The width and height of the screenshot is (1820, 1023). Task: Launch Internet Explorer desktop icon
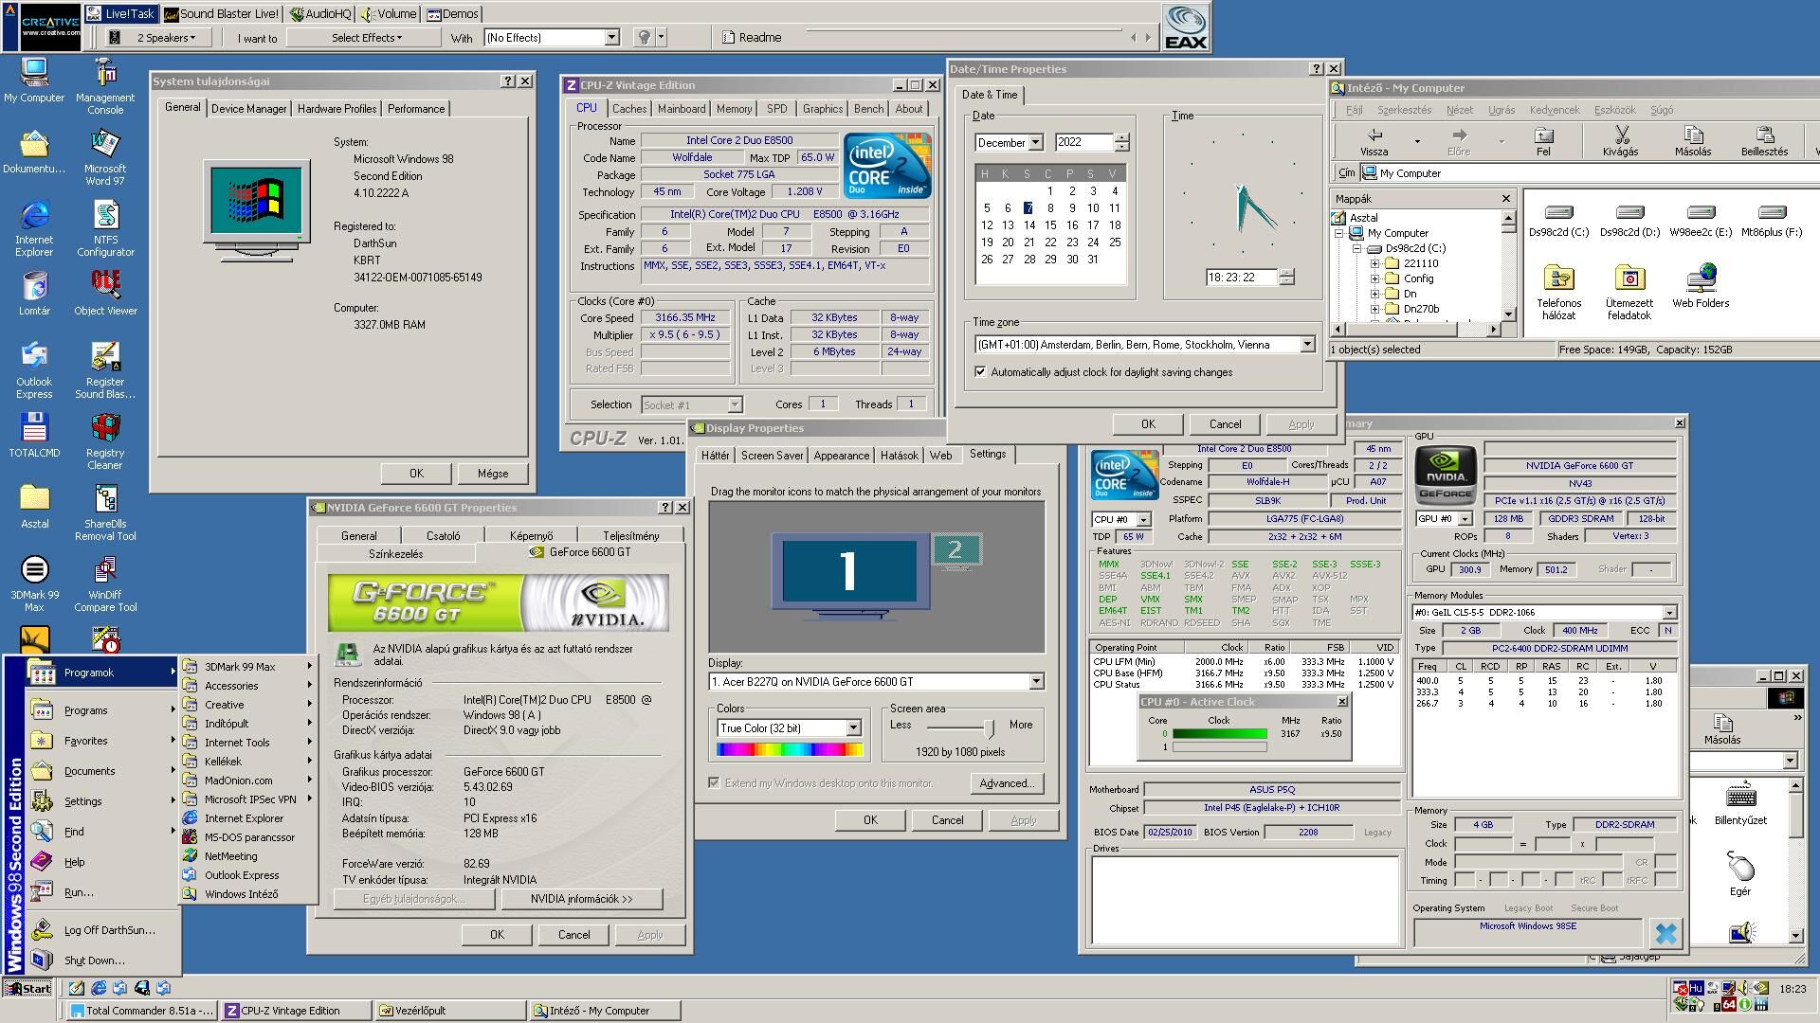34,227
